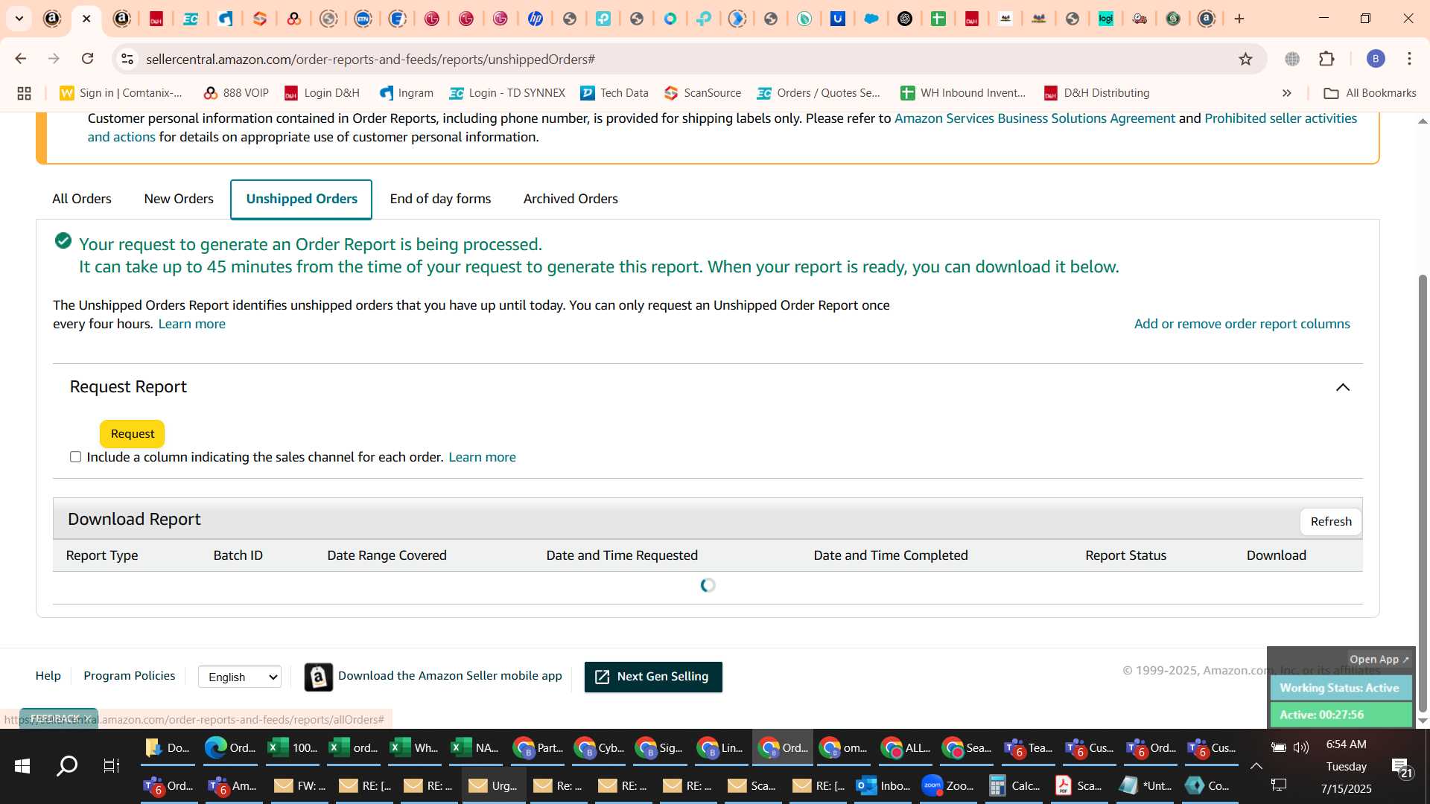Refresh the Download Report table
Image resolution: width=1430 pixels, height=804 pixels.
[x=1331, y=522]
